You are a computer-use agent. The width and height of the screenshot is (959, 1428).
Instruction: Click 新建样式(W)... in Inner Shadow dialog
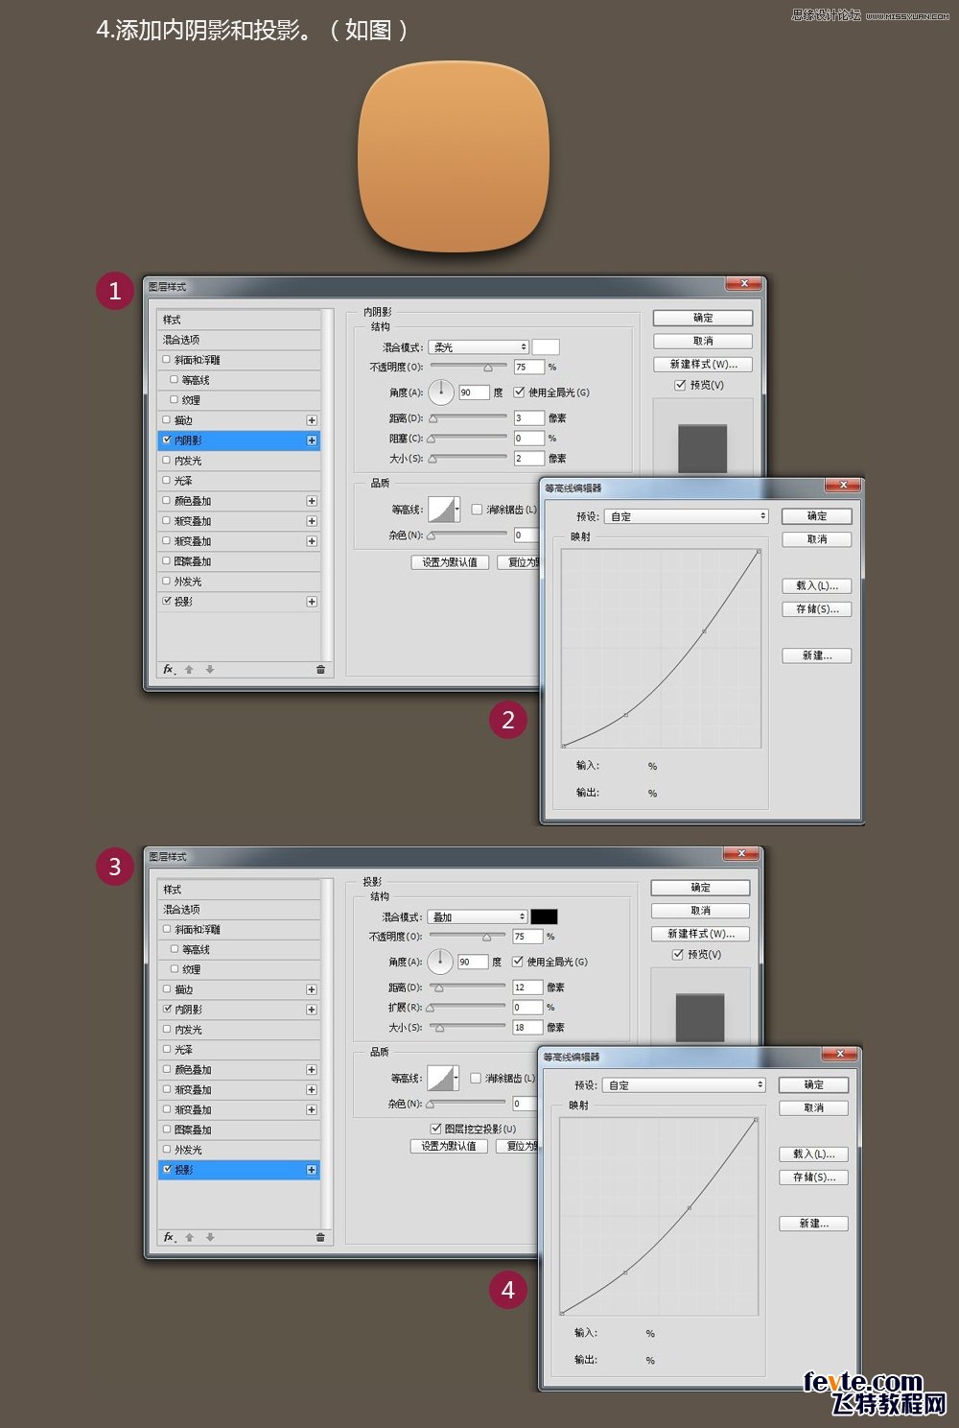tap(703, 364)
